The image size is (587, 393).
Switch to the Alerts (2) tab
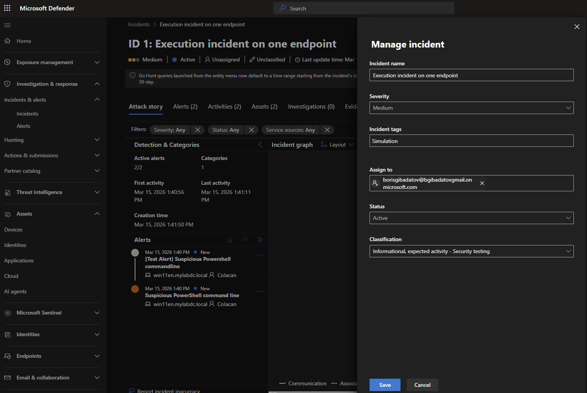[x=185, y=107]
